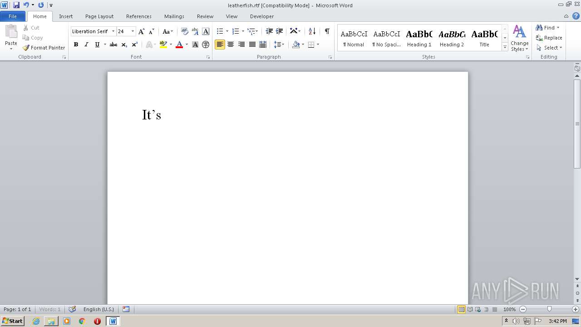The image size is (581, 327).
Task: Toggle Subscript formatting
Action: tap(124, 45)
